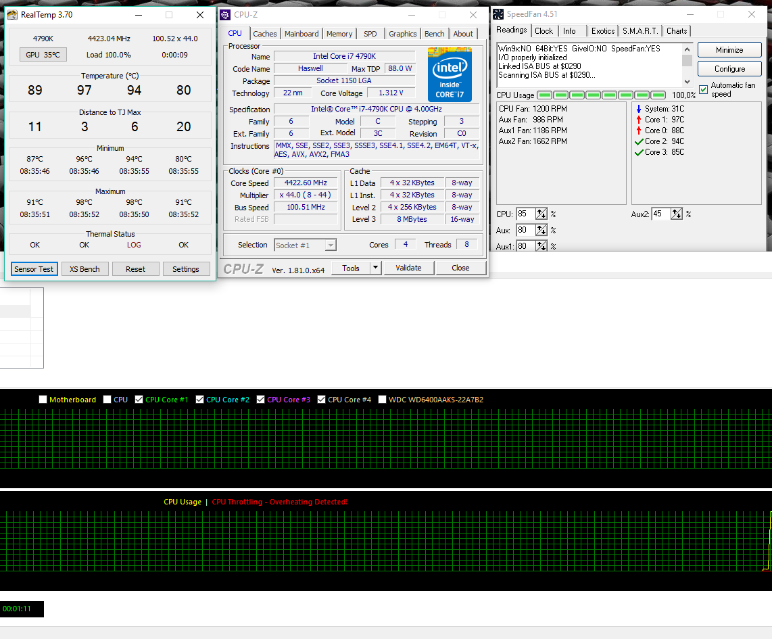Click the red LOG thermal status text
The height and width of the screenshot is (639, 772).
(x=134, y=245)
